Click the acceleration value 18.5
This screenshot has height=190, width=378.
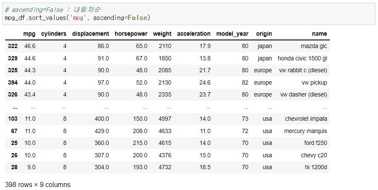tap(205, 167)
